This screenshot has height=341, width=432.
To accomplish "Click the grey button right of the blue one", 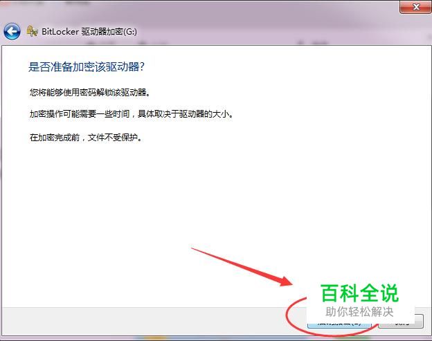I will pos(401,321).
